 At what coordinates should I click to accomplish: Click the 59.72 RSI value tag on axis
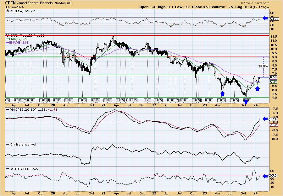274,19
